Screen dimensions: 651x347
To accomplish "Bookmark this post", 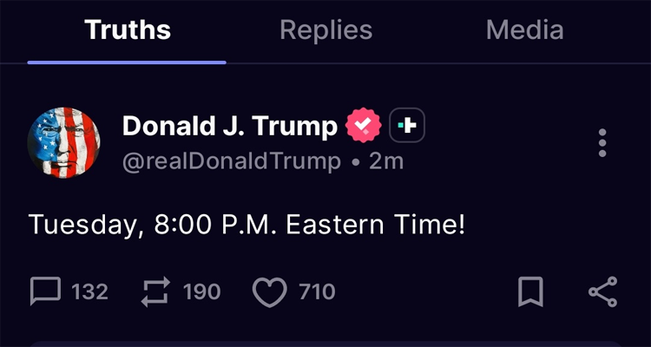I will point(530,292).
